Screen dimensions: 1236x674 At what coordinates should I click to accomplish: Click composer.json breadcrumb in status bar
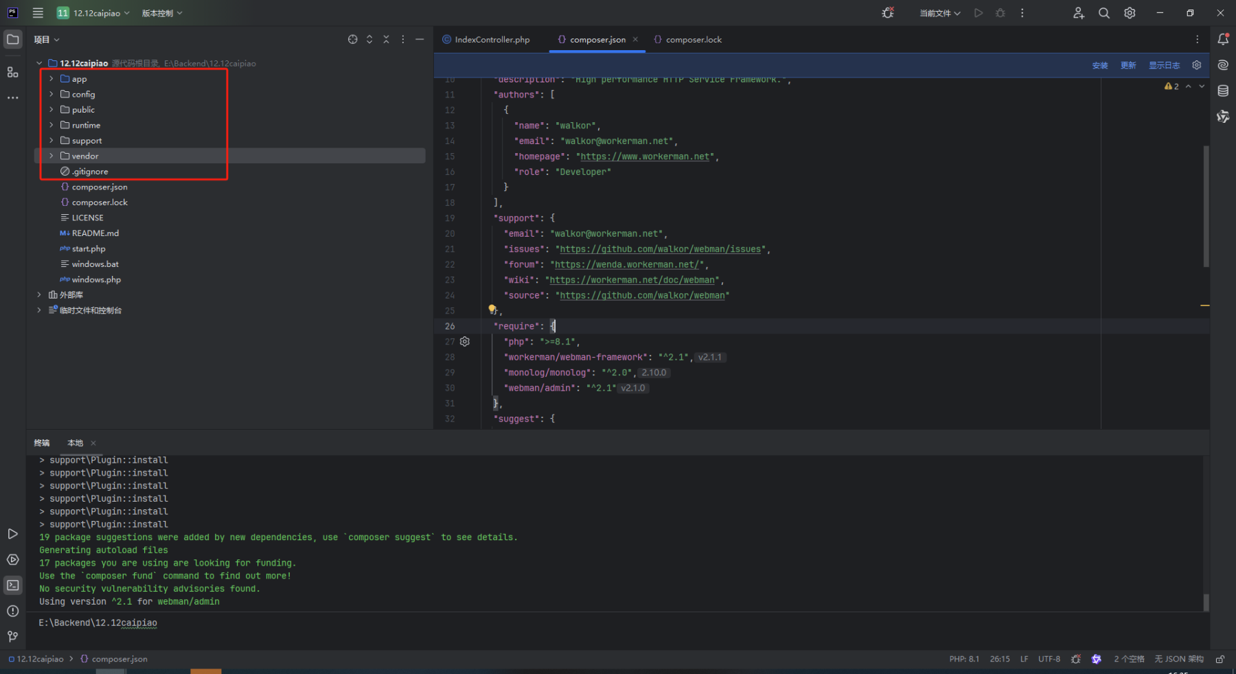pos(113,659)
